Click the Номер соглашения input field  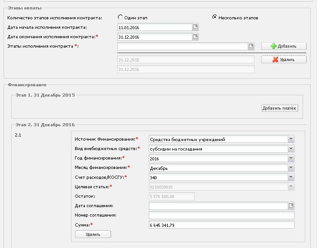pyautogui.click(x=221, y=215)
